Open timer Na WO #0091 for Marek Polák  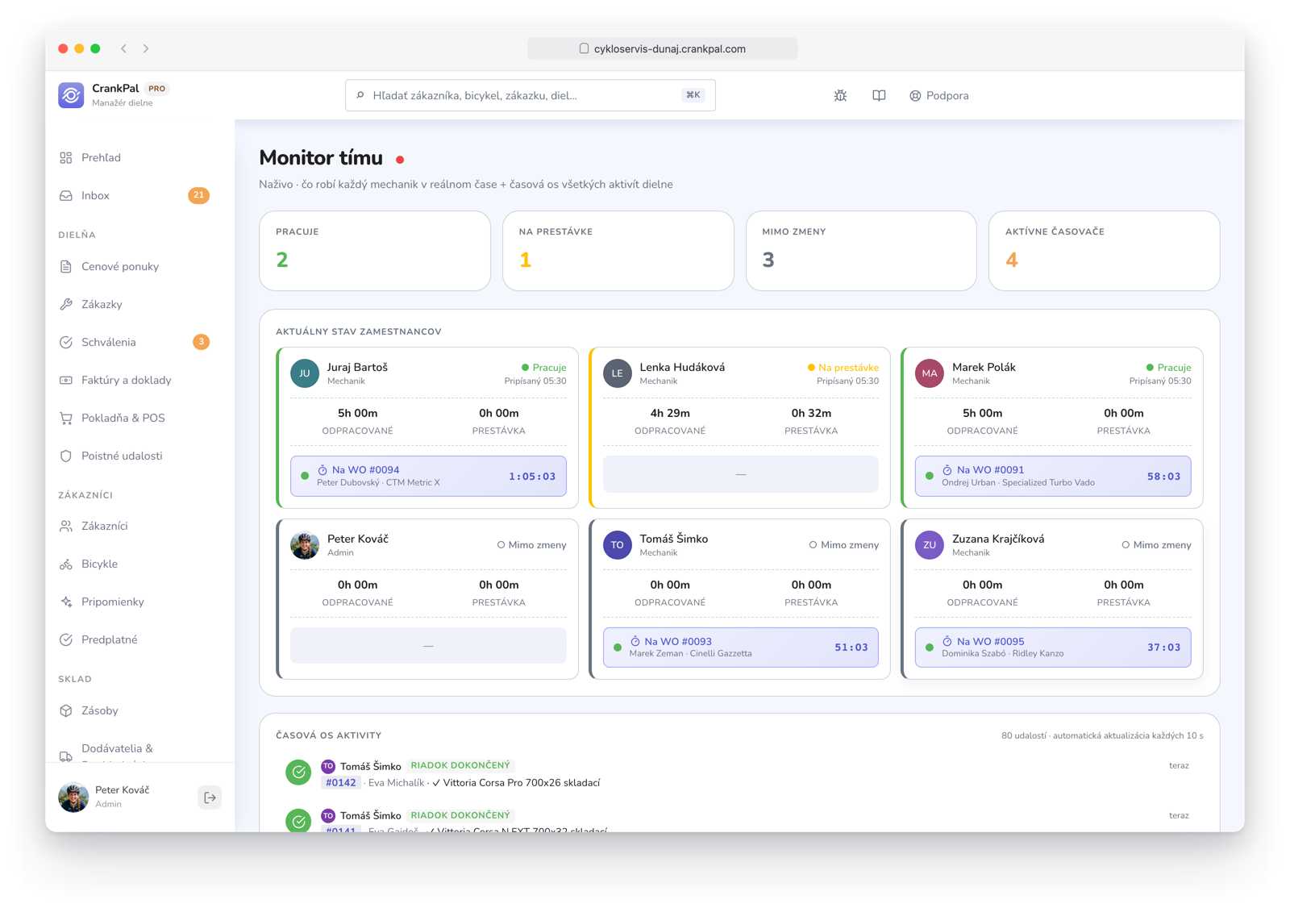pyautogui.click(x=1053, y=476)
